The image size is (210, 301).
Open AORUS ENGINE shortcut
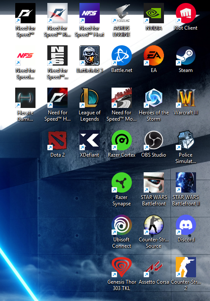click(121, 13)
